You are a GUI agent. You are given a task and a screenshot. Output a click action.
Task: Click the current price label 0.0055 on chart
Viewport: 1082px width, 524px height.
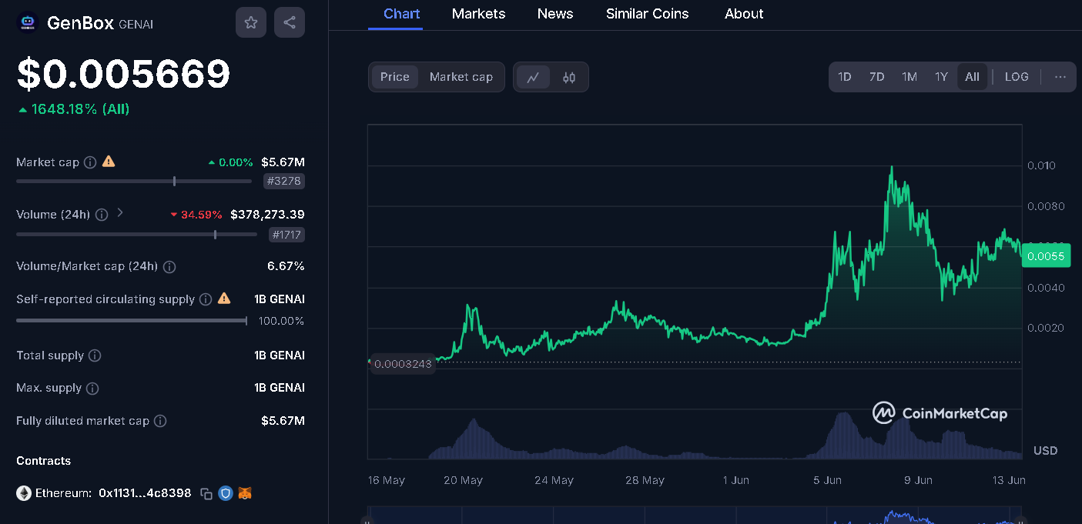1047,256
